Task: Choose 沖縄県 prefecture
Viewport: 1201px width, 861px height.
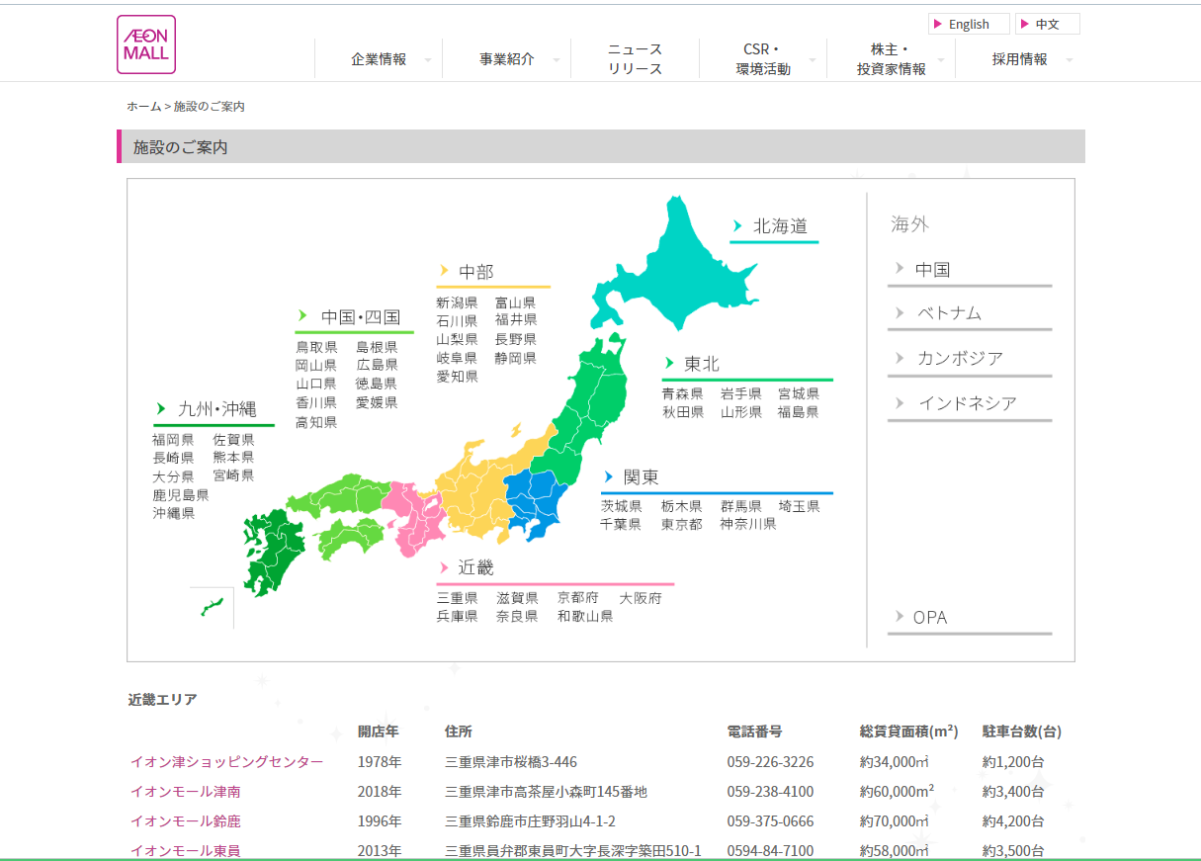Action: (x=173, y=513)
